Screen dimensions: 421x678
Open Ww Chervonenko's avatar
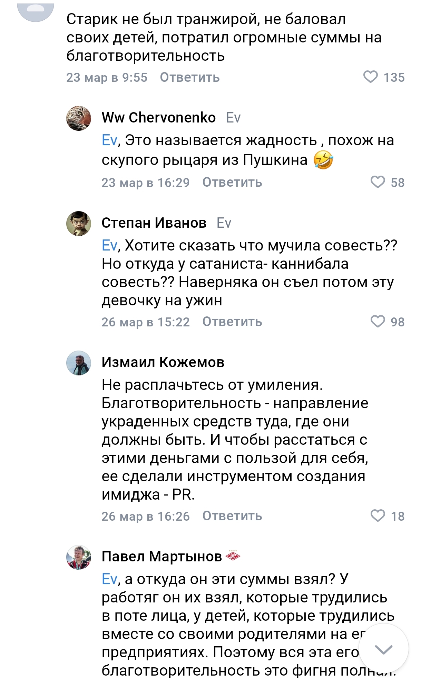pyautogui.click(x=79, y=118)
